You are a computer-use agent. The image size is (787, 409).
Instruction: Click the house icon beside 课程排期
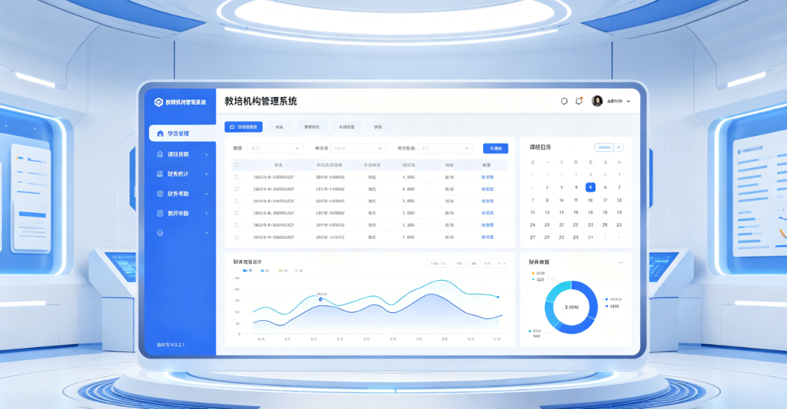[x=160, y=155]
